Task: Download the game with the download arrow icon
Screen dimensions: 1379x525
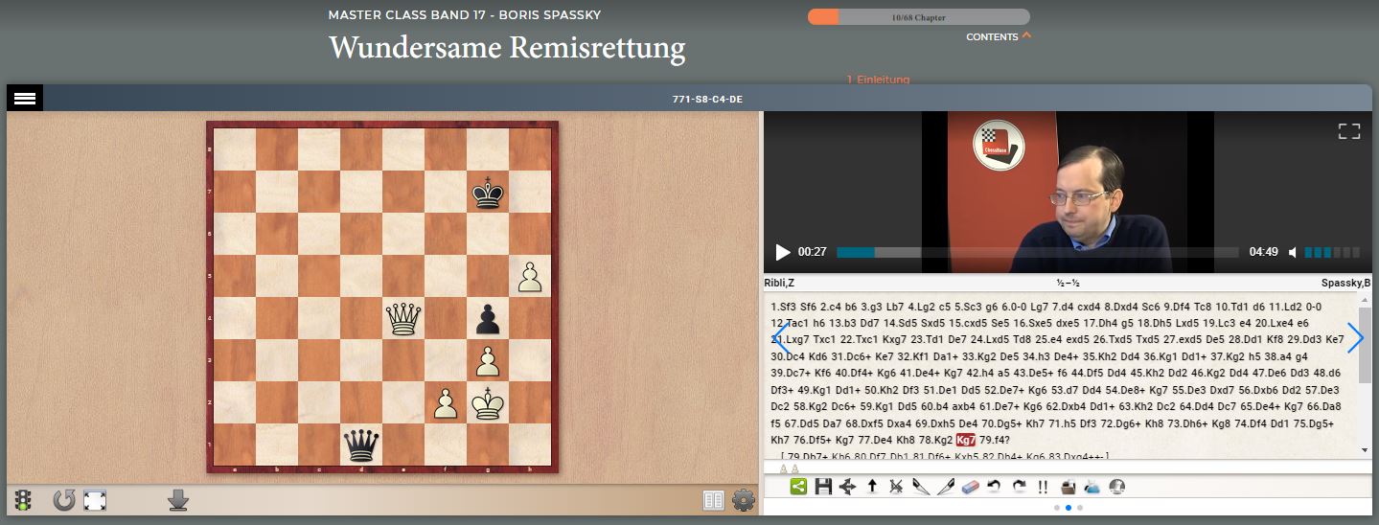Action: tap(177, 499)
